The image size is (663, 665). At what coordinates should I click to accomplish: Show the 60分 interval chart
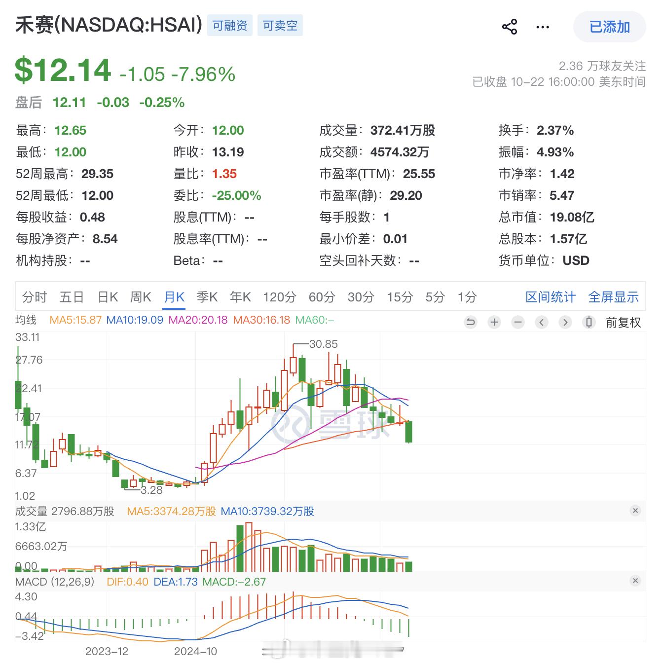[322, 297]
